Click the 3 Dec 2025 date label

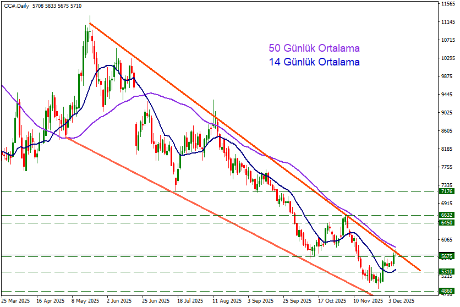pyautogui.click(x=402, y=301)
